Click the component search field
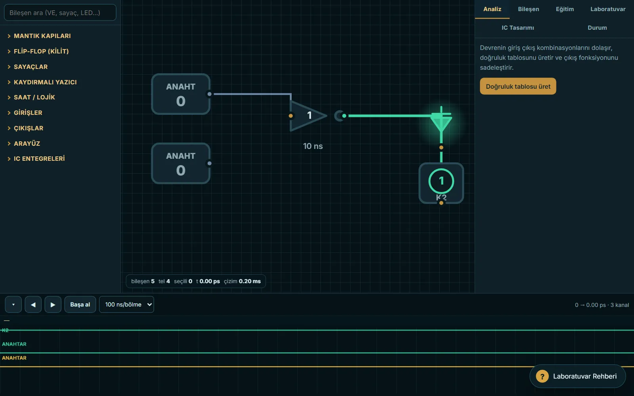This screenshot has width=634, height=396. (60, 13)
